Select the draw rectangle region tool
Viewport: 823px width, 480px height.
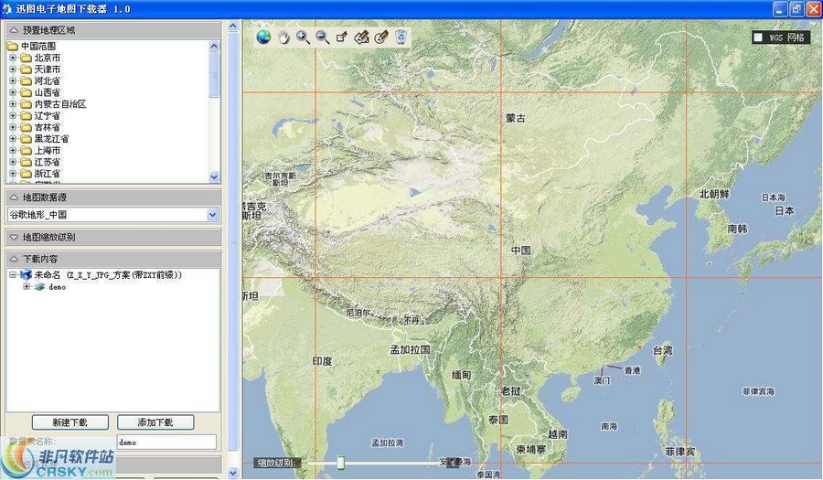(x=342, y=37)
